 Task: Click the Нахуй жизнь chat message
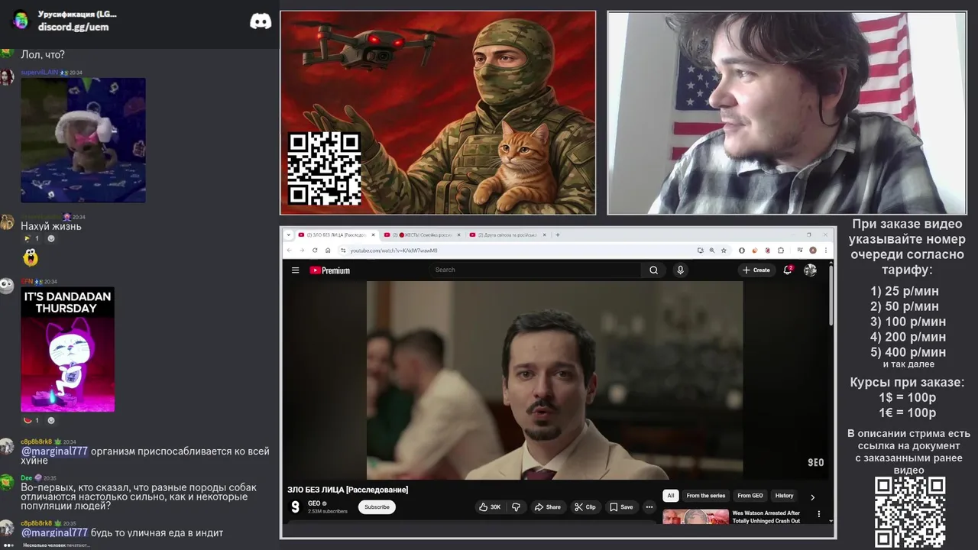[x=51, y=226]
